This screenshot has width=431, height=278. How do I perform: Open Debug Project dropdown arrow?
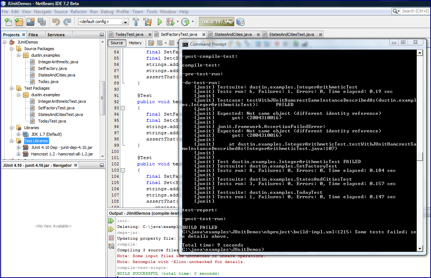coord(178,22)
